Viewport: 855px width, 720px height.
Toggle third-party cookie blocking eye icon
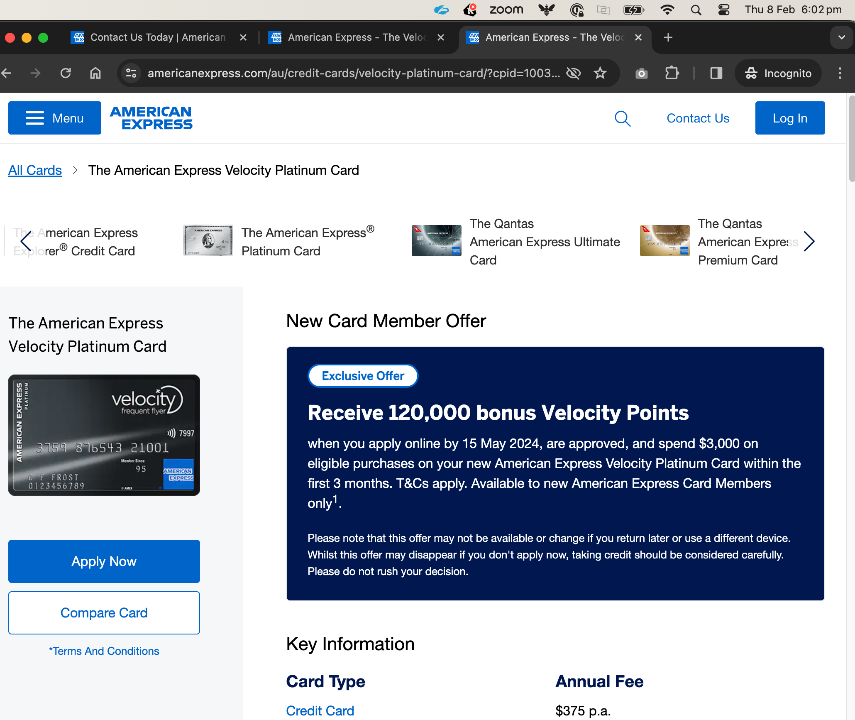click(x=574, y=73)
